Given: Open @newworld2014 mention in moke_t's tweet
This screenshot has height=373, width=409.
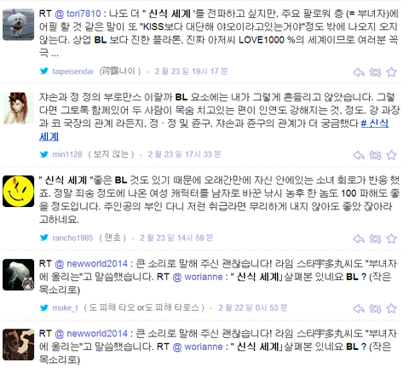Looking at the screenshot, I should pyautogui.click(x=91, y=264).
